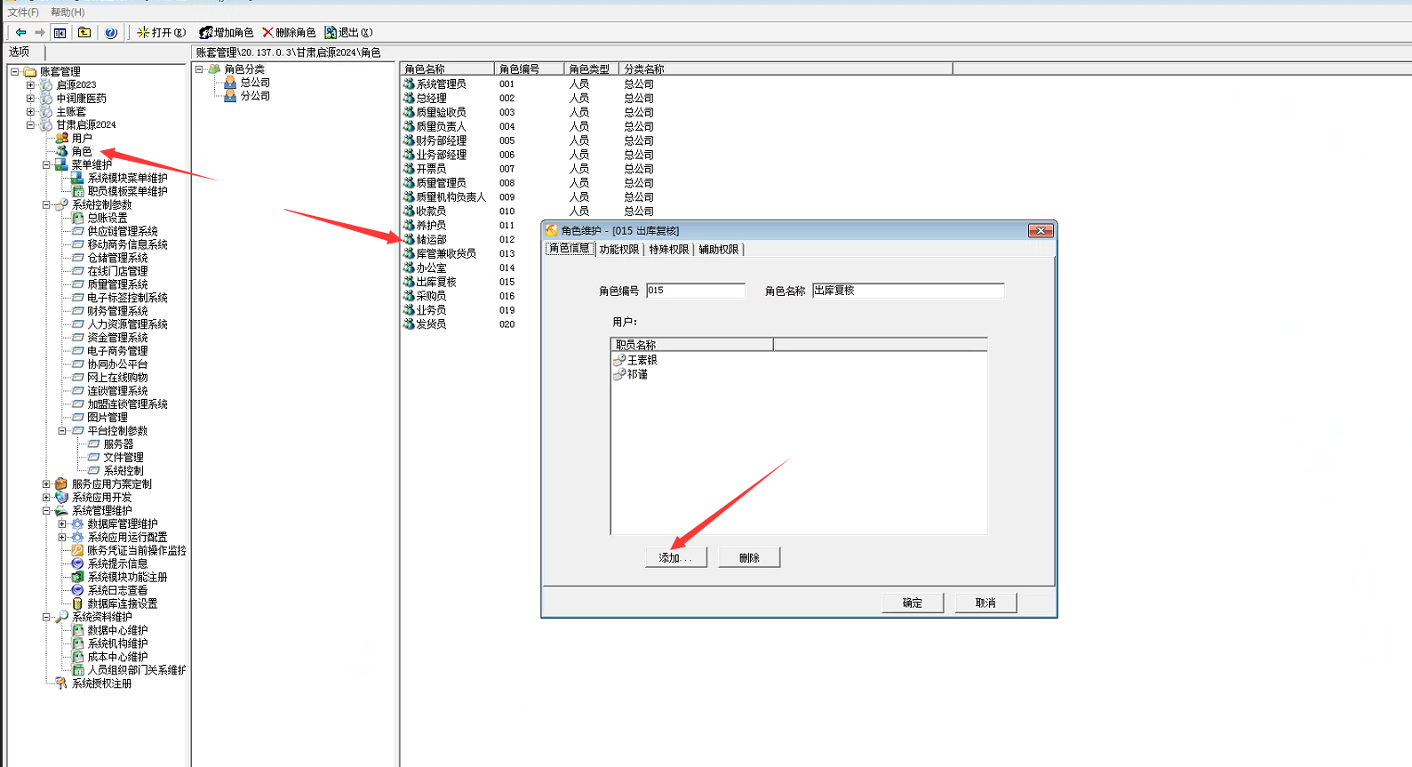The height and width of the screenshot is (767, 1412).
Task: Click the up-one-level folder icon
Action: tap(84, 33)
